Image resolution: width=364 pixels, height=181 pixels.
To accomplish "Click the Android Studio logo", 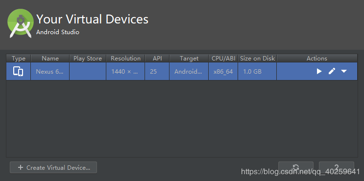I will (x=21, y=23).
